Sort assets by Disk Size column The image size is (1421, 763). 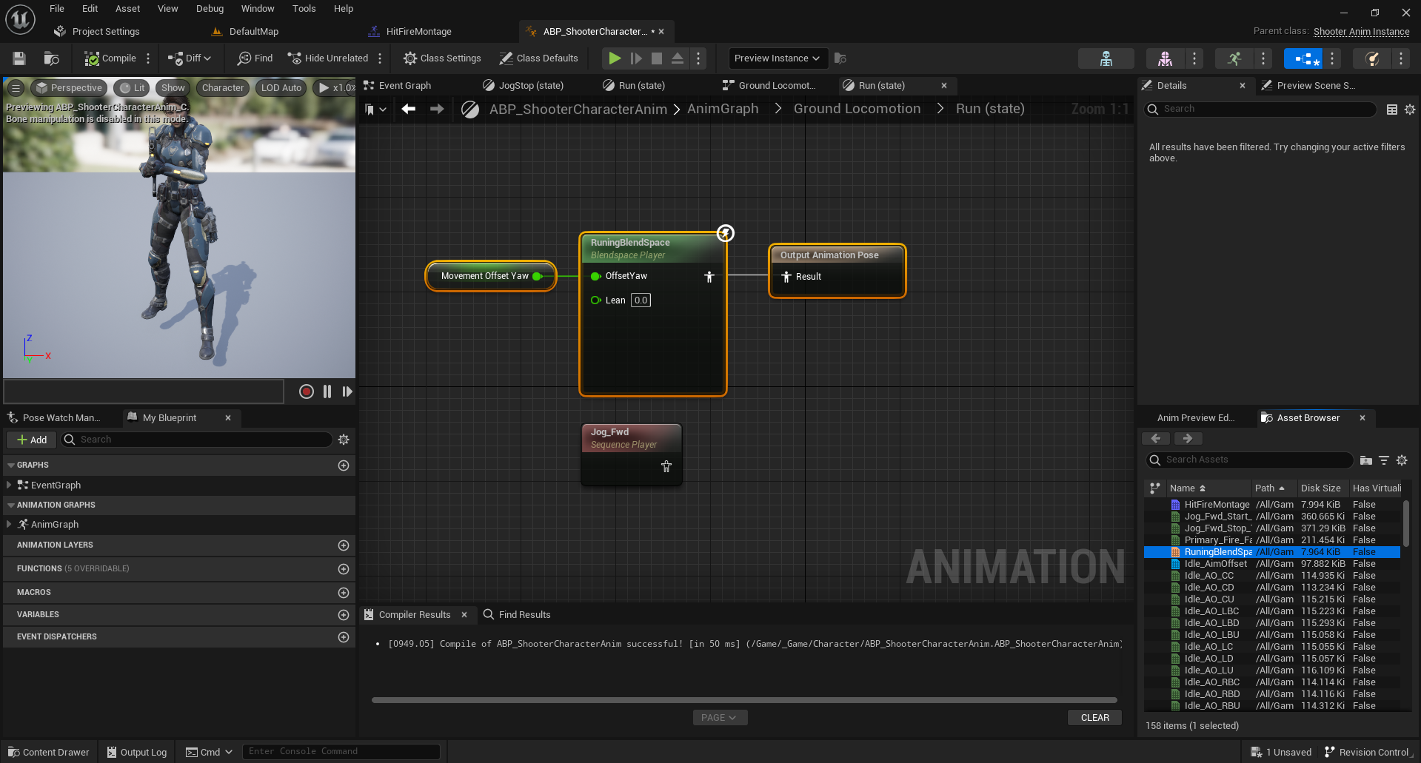click(x=1321, y=488)
